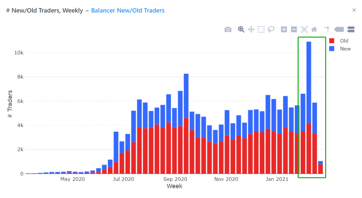
Task: Click the Zoom In plus icon
Action: (284, 30)
